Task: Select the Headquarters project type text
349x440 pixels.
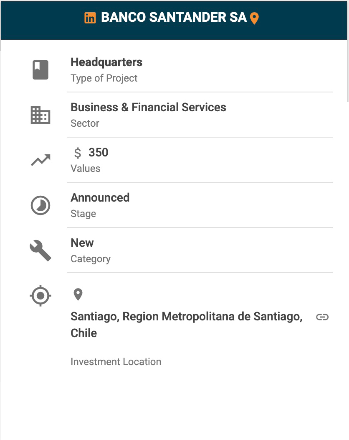Action: pyautogui.click(x=106, y=62)
